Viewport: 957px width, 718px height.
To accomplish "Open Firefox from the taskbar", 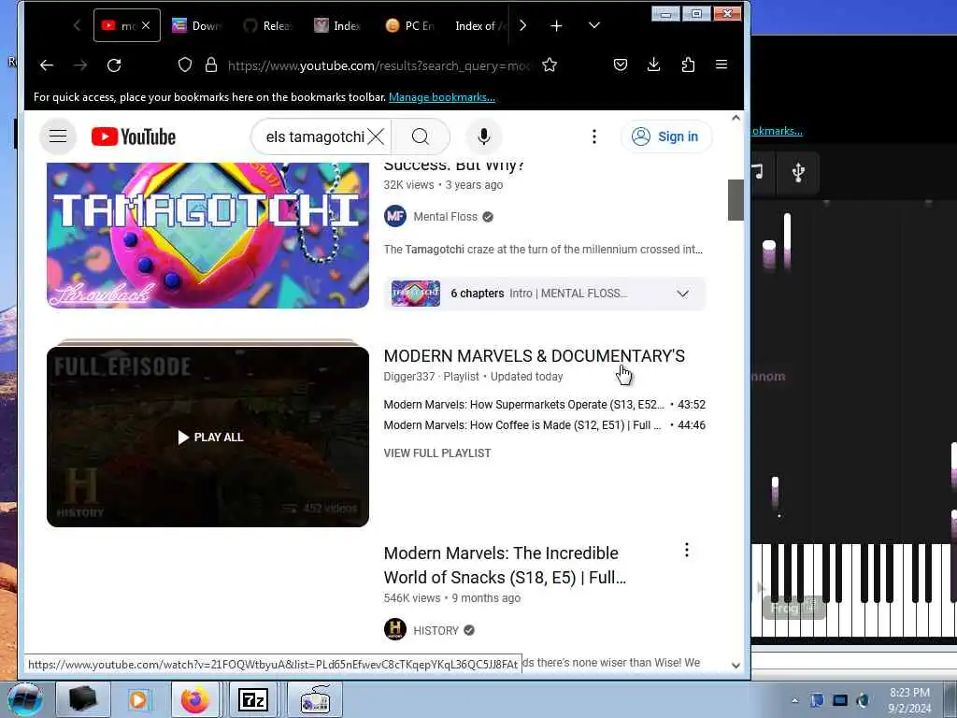I will 194,699.
